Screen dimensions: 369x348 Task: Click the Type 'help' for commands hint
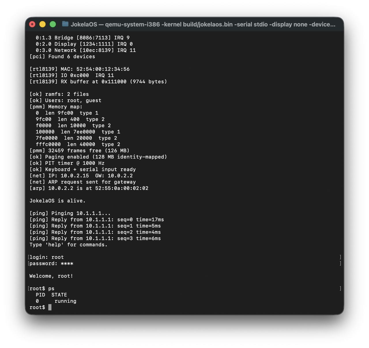coord(68,244)
